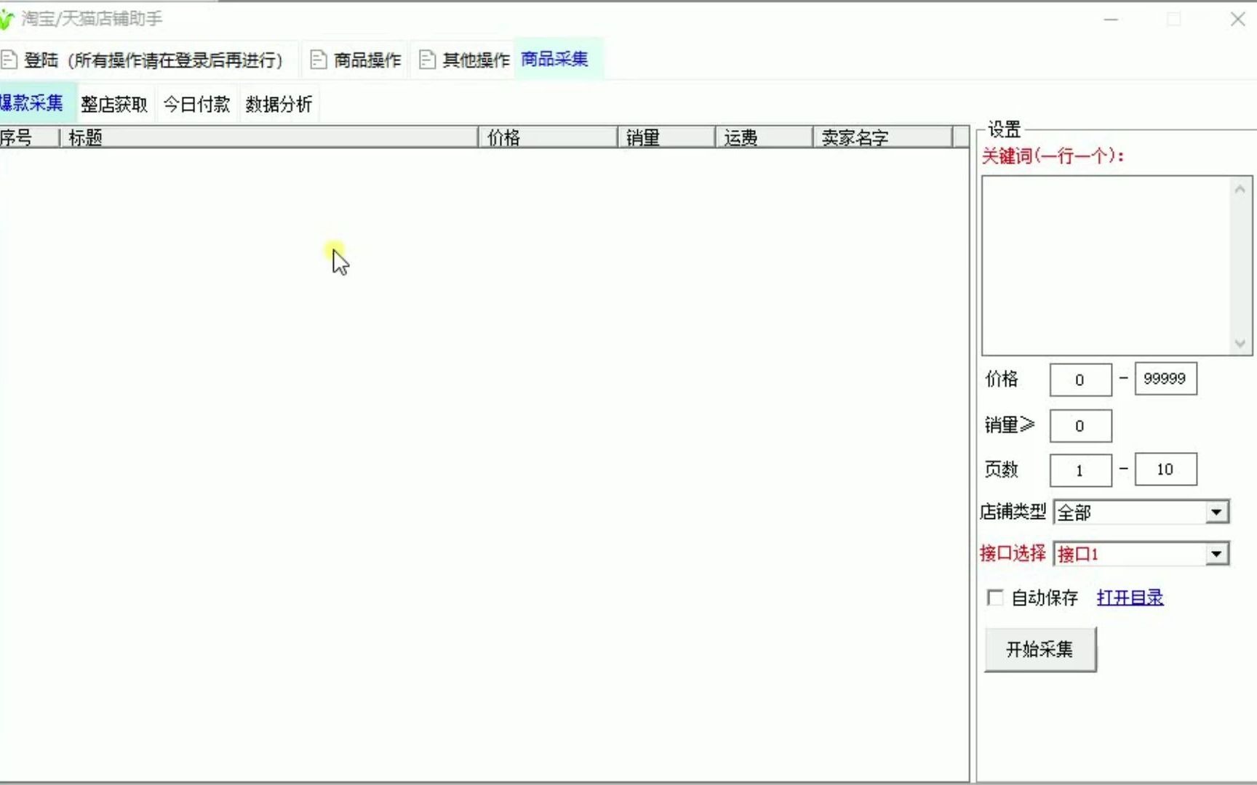Screen dimensions: 1257x785
Task: Expand the 接口选择 dropdown
Action: tap(1216, 555)
